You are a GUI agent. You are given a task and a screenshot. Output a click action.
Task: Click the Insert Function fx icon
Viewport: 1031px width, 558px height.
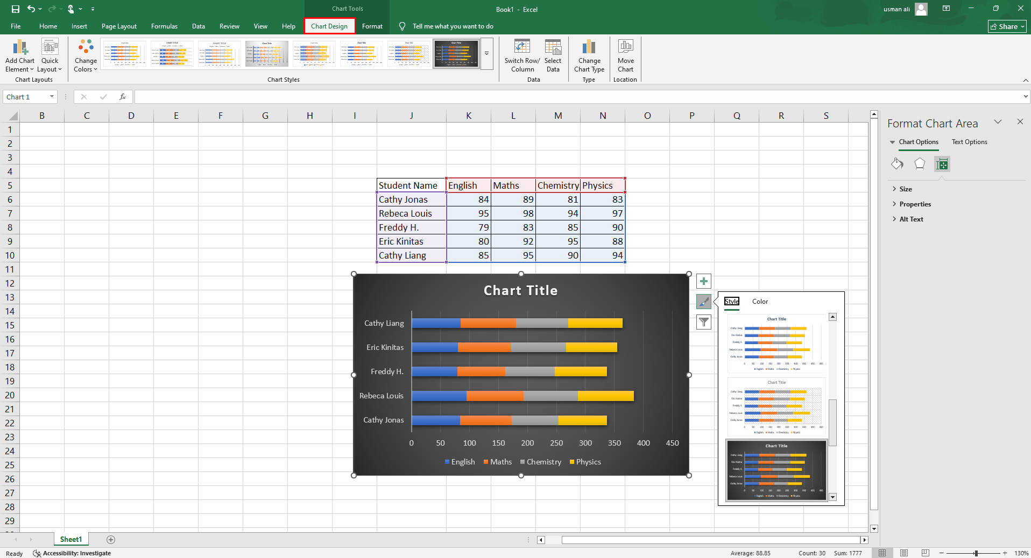123,97
